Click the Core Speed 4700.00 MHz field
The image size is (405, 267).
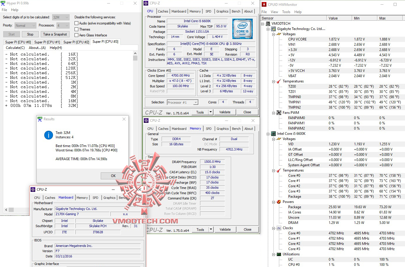pos(181,75)
